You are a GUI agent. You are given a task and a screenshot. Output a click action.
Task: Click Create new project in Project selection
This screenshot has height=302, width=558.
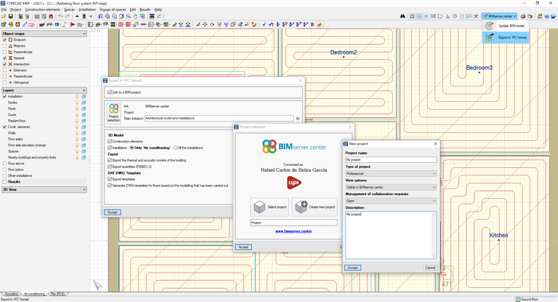coord(315,207)
